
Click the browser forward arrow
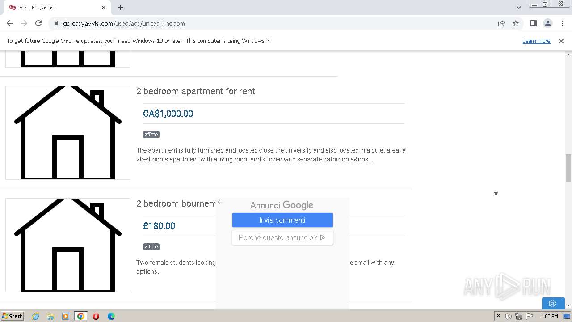click(x=24, y=23)
